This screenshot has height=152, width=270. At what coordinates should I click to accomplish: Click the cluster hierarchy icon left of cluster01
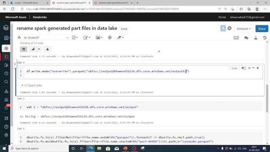tap(19, 37)
